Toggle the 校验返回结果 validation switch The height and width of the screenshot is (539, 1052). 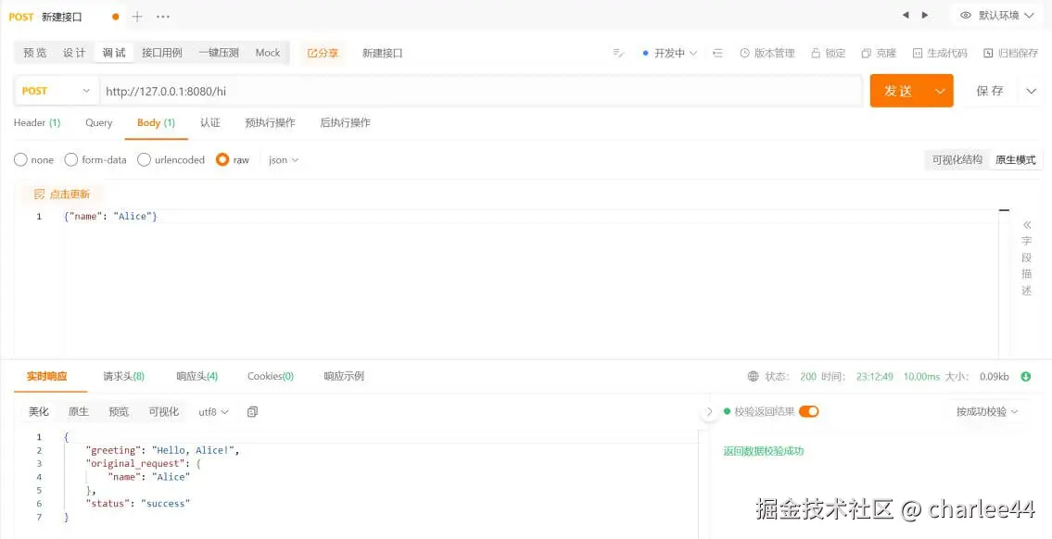tap(808, 411)
